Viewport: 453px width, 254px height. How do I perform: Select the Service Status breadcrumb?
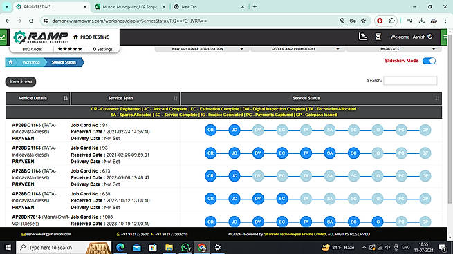pyautogui.click(x=64, y=62)
